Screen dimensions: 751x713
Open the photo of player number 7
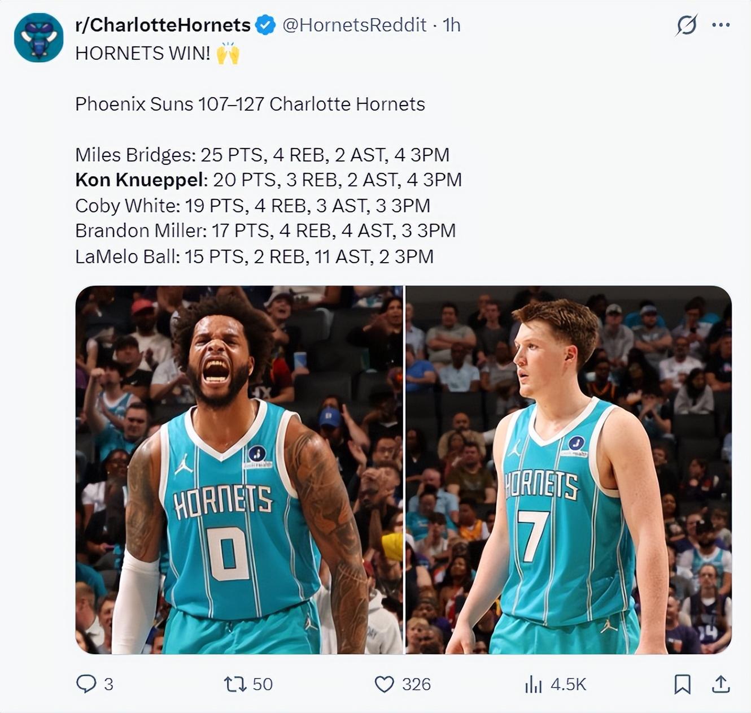pyautogui.click(x=569, y=470)
